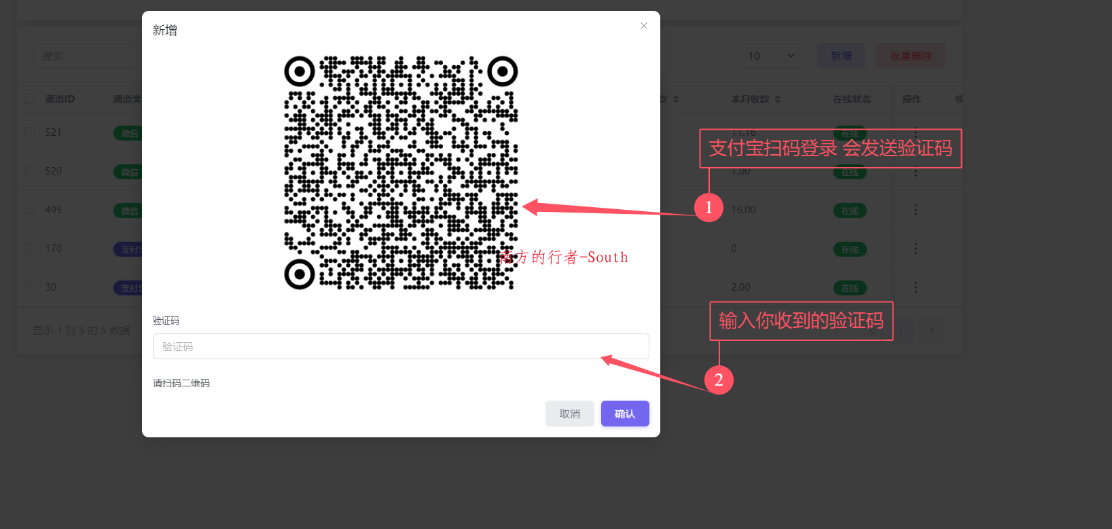The height and width of the screenshot is (529, 1112).
Task: Open the three-dot menu for row 30
Action: pyautogui.click(x=916, y=287)
